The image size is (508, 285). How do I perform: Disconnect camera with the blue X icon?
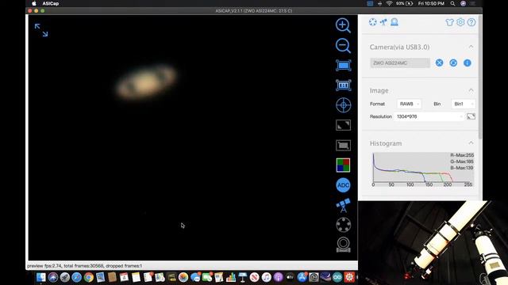coord(439,63)
